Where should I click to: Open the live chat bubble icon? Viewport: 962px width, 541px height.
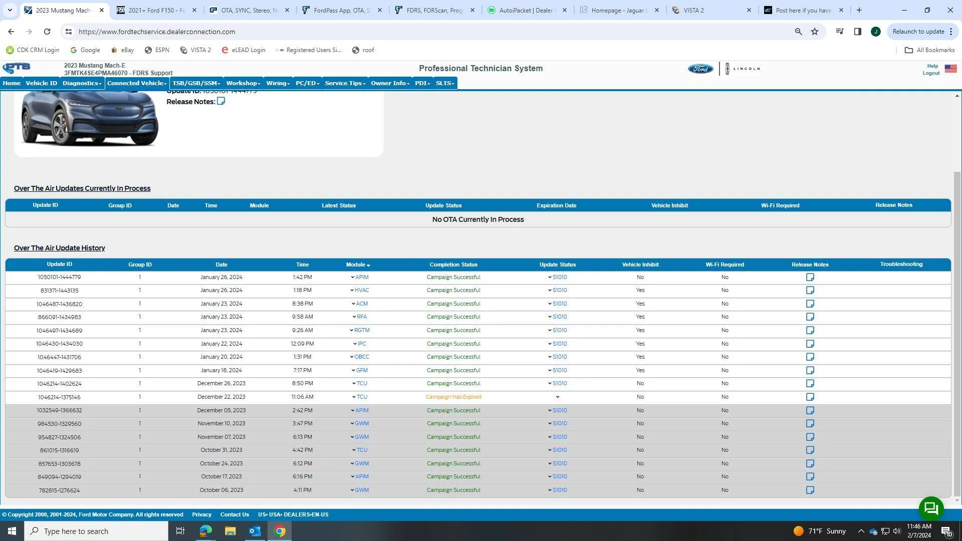pos(931,509)
